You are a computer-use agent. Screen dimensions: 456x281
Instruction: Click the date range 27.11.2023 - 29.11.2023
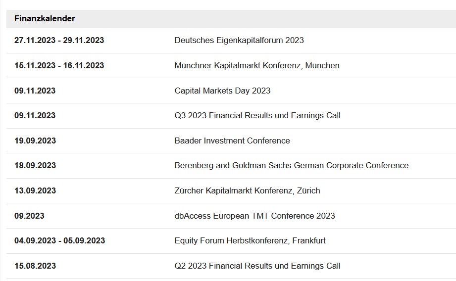[x=59, y=40]
